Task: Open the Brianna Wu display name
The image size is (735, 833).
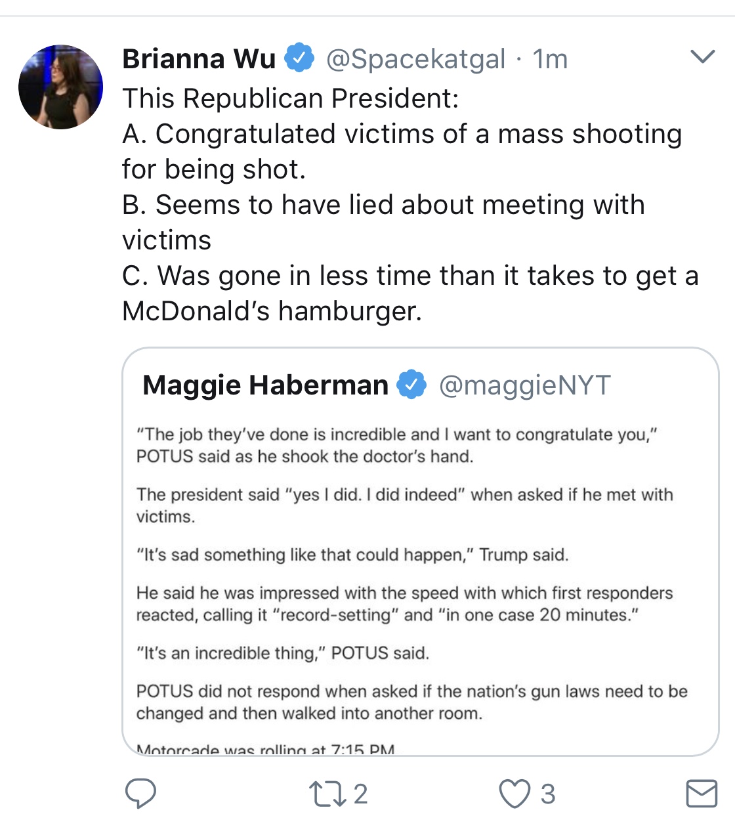Action: (x=199, y=58)
